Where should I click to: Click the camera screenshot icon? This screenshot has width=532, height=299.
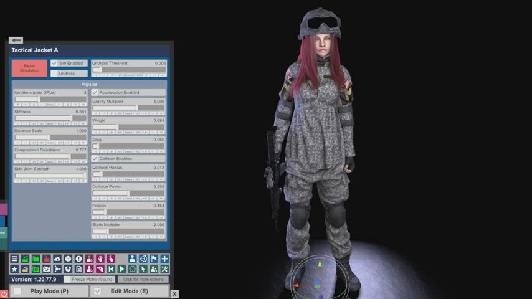point(47,269)
